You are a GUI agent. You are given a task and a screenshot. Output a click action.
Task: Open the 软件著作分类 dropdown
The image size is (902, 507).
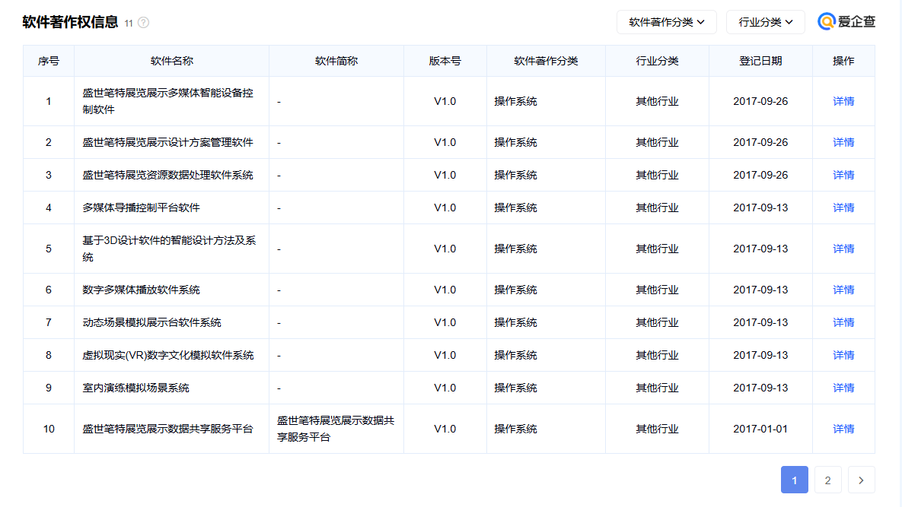pyautogui.click(x=667, y=22)
